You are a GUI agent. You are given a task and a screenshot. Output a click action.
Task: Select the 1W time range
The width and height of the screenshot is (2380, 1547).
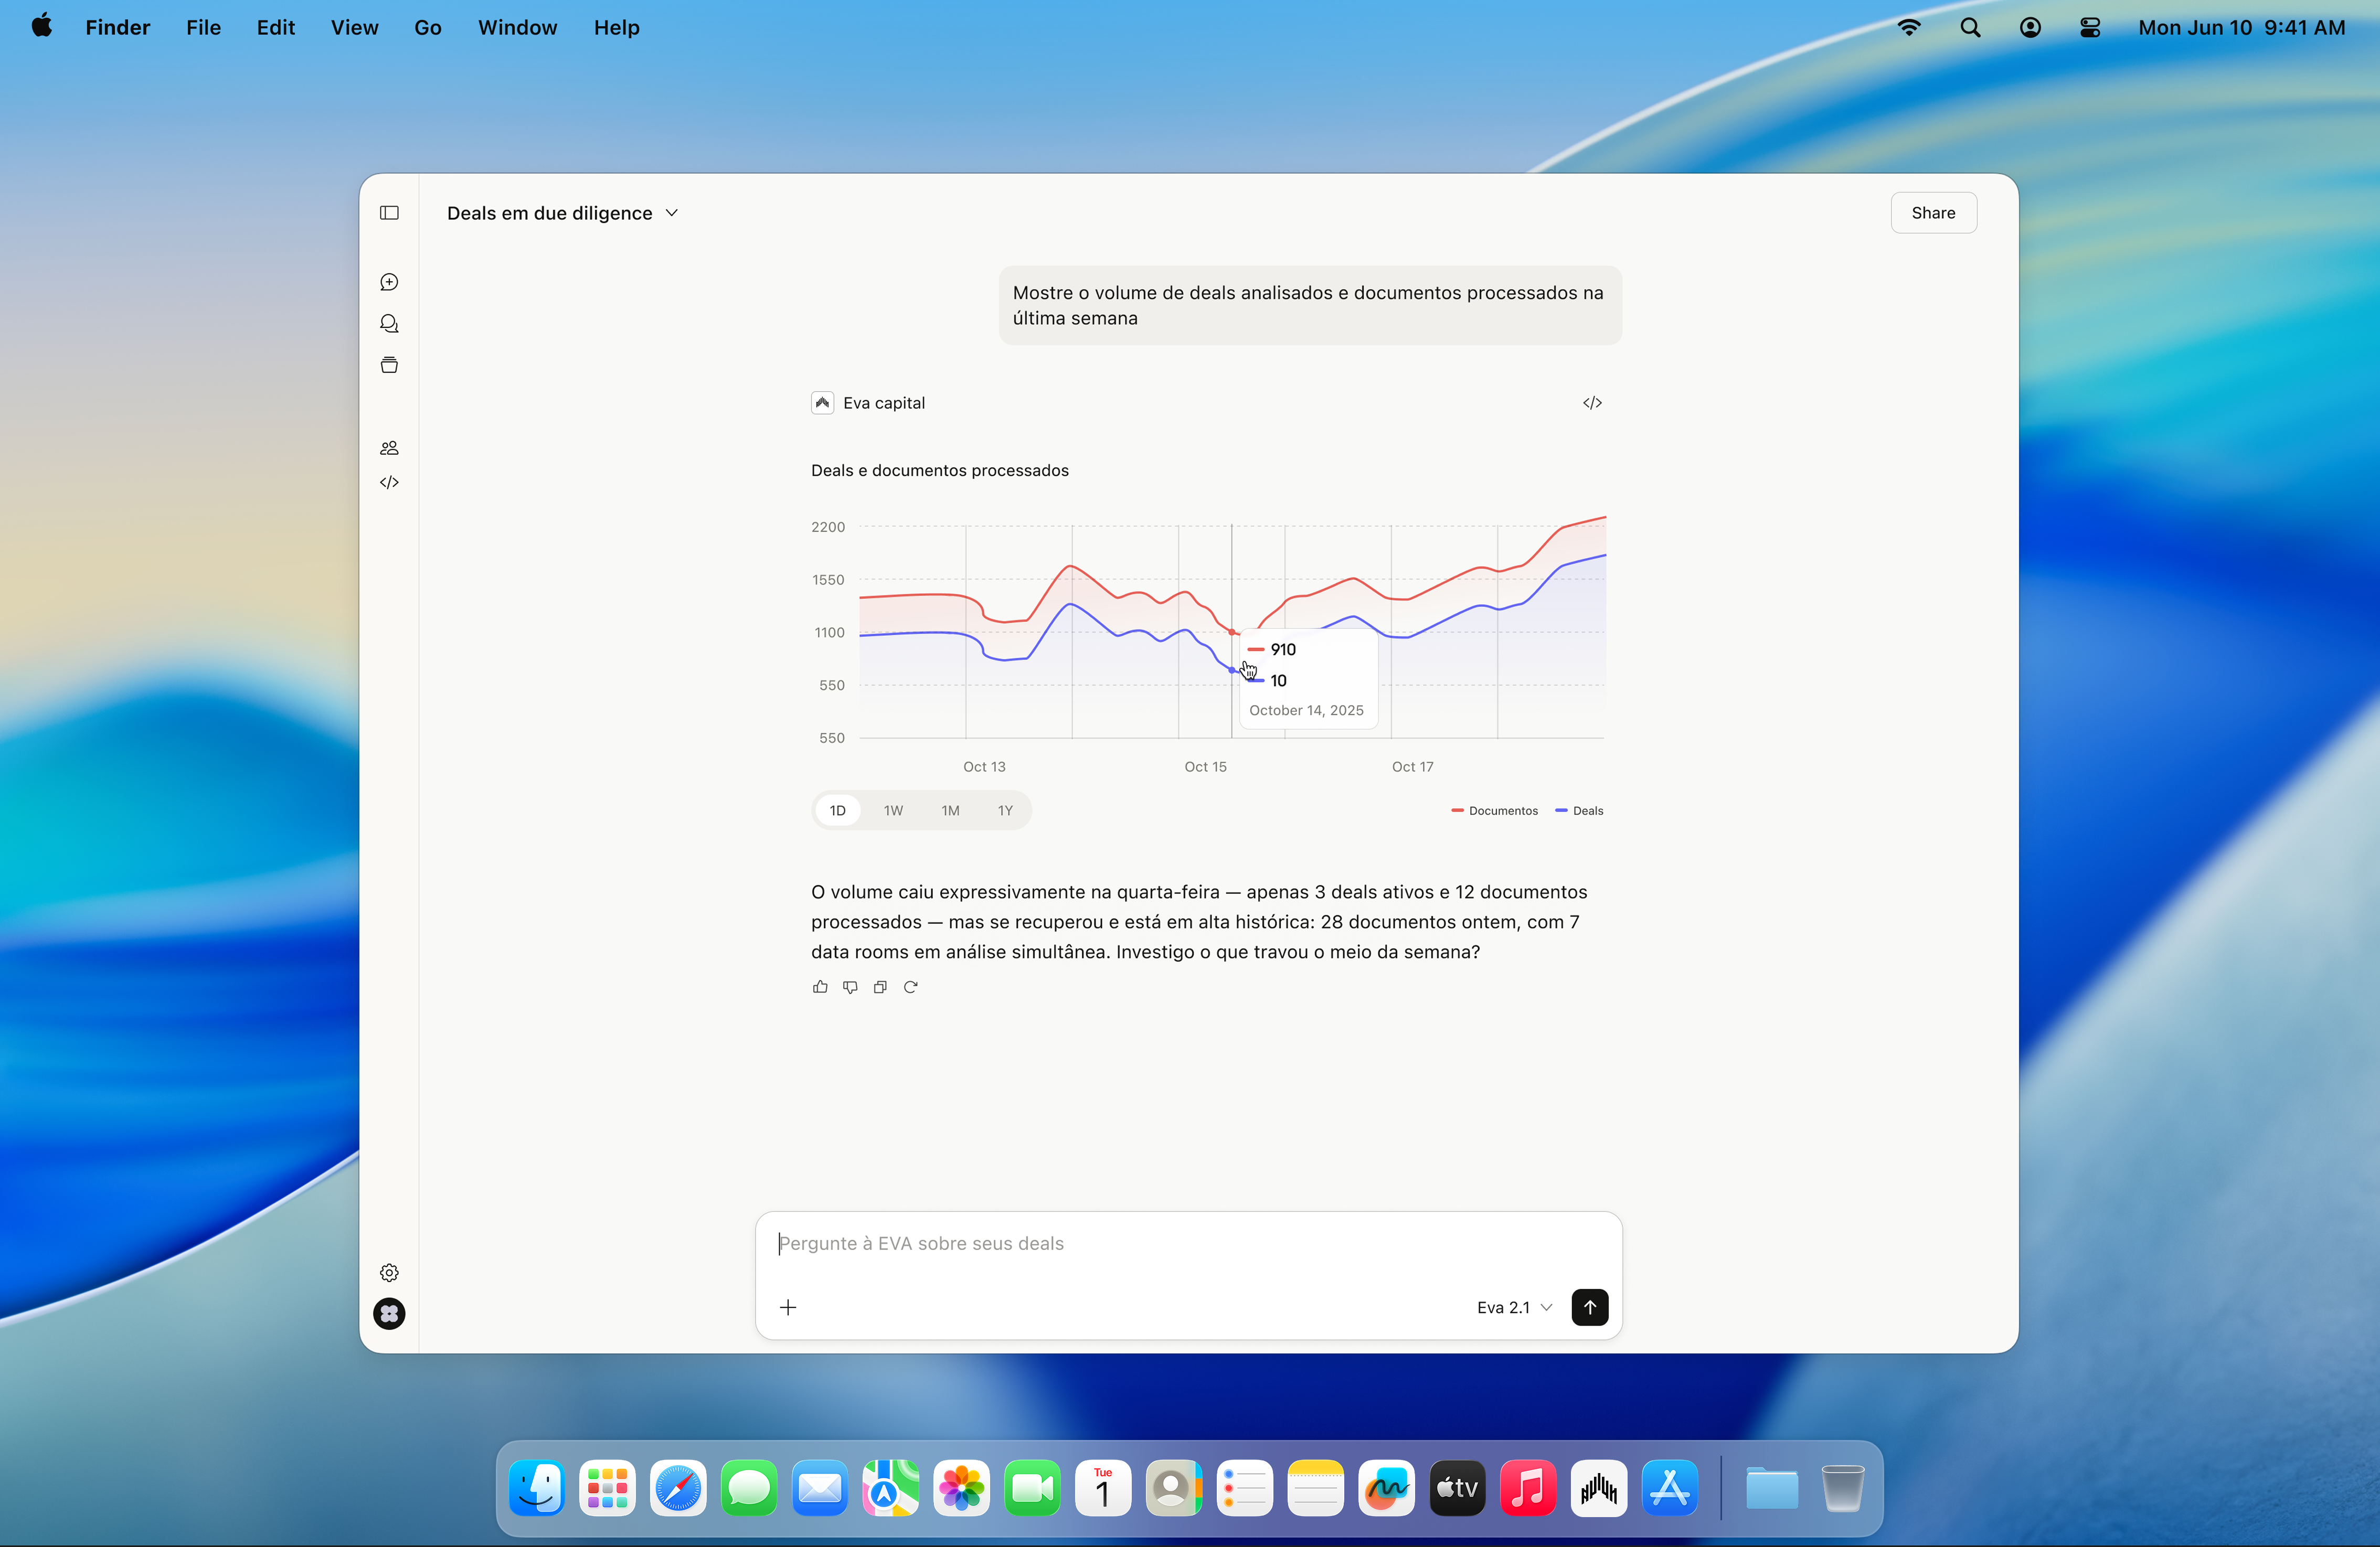(x=893, y=810)
